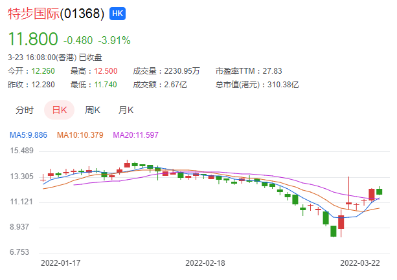Click the 11.121 y-axis label
The width and height of the screenshot is (397, 280).
pos(21,202)
